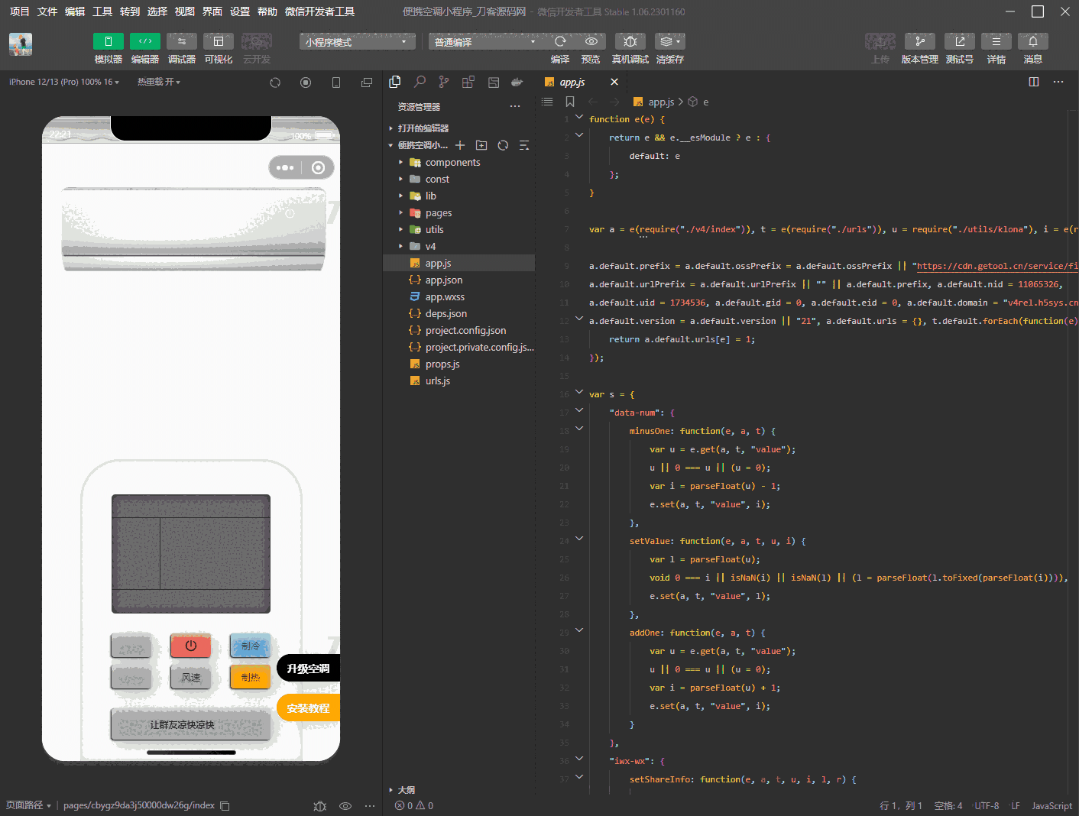Toggle the 编辑器 editor panel

(144, 41)
